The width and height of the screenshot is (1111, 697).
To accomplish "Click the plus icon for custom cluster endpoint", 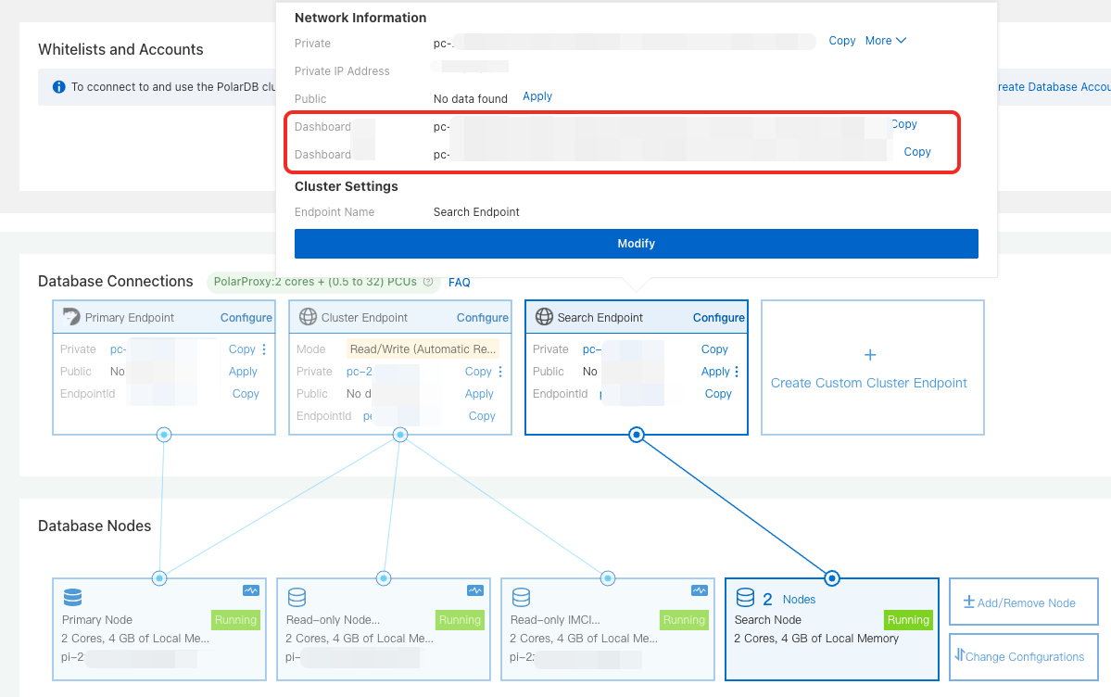I will (870, 355).
